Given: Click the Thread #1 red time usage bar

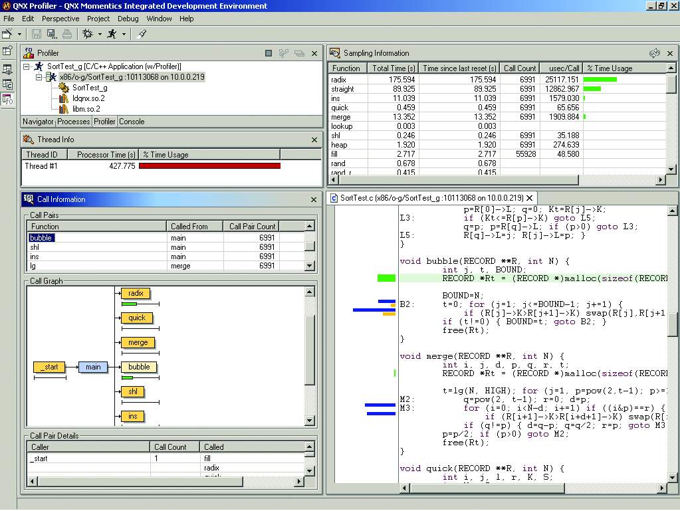Looking at the screenshot, I should (x=209, y=166).
